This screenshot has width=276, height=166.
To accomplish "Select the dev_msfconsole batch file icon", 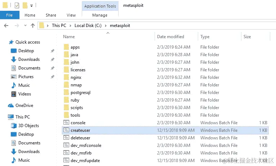I will pos(66,145).
